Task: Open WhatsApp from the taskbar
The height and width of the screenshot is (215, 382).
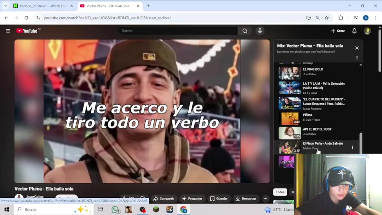Action: 115,210
